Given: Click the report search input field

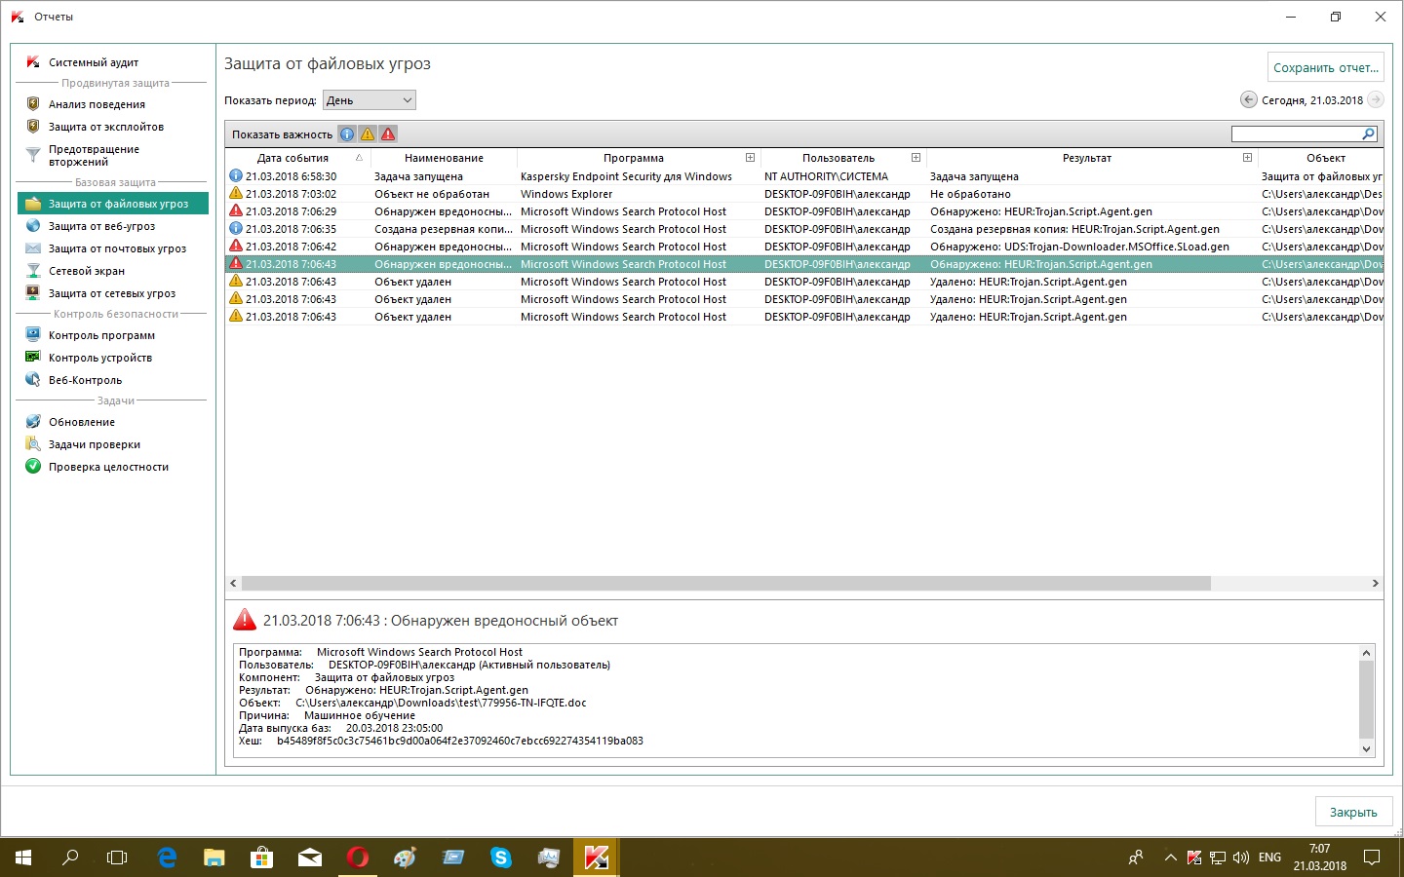Looking at the screenshot, I should click(1296, 134).
